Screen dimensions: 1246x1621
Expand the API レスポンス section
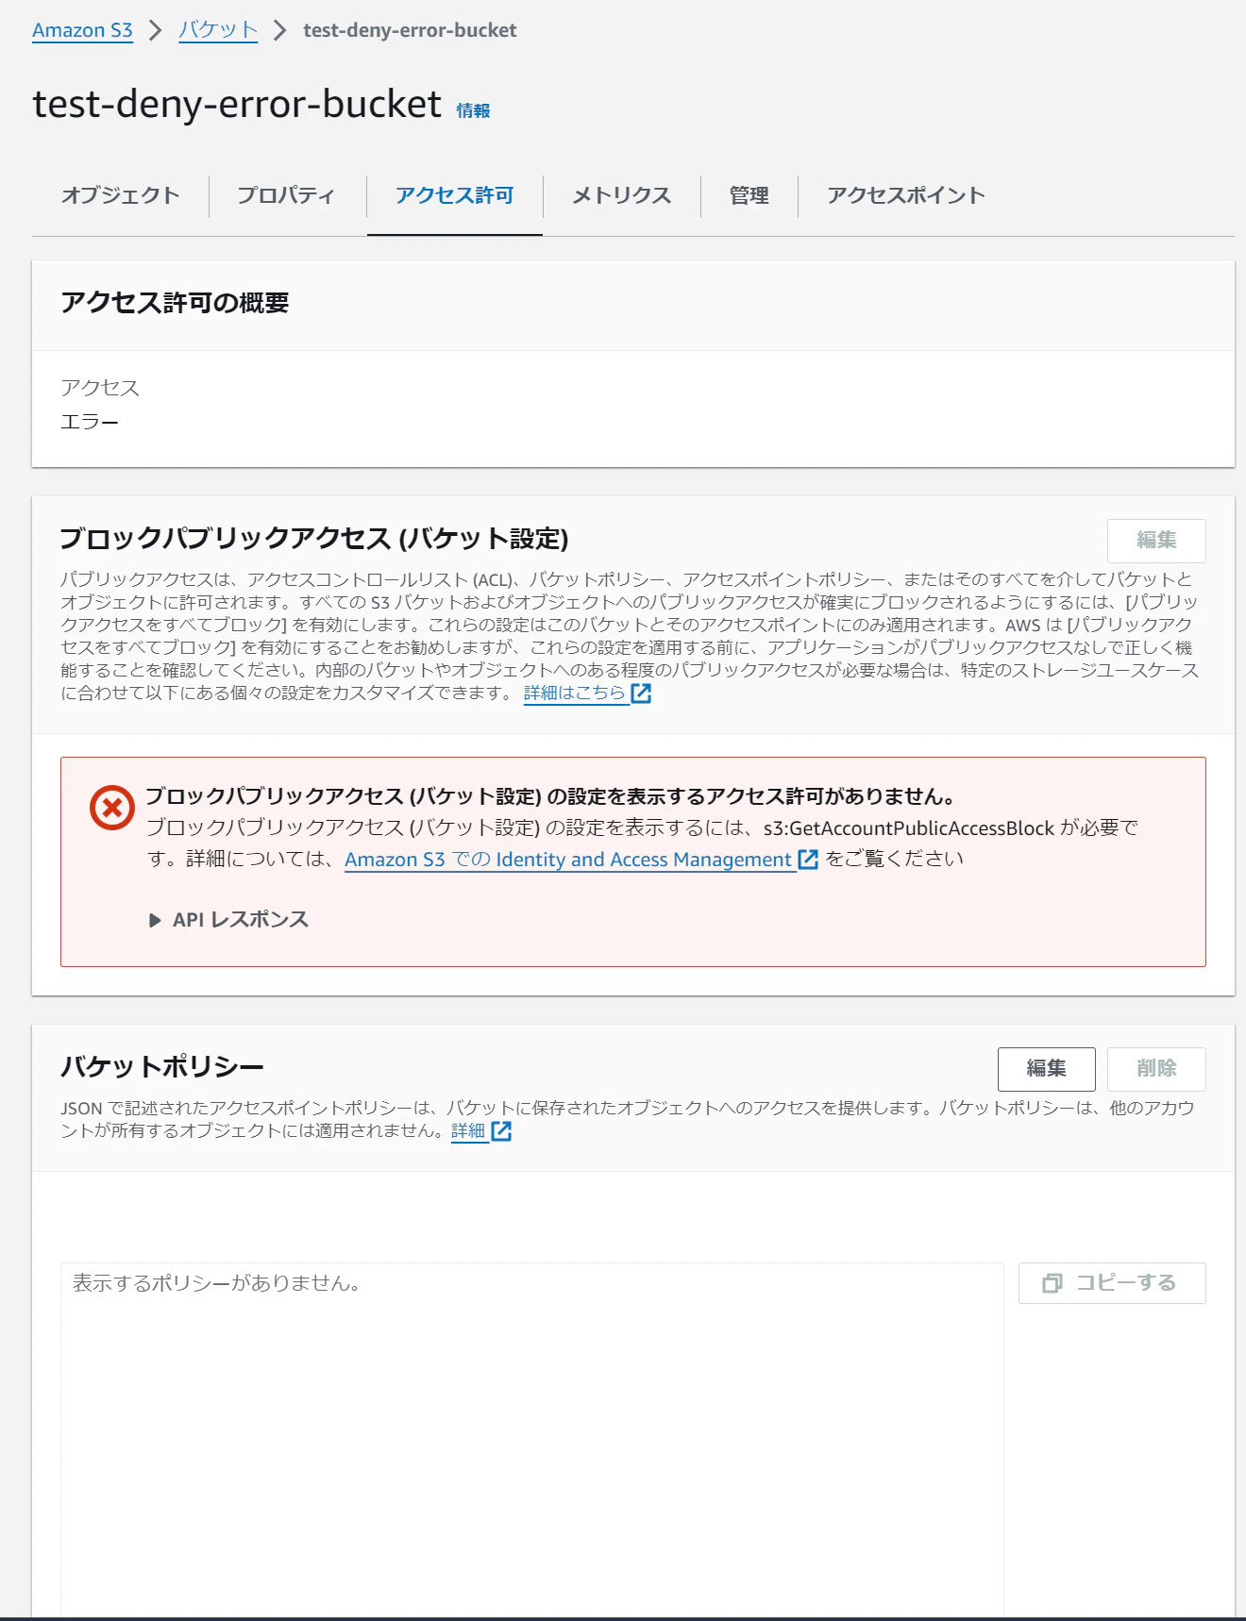pos(229,920)
